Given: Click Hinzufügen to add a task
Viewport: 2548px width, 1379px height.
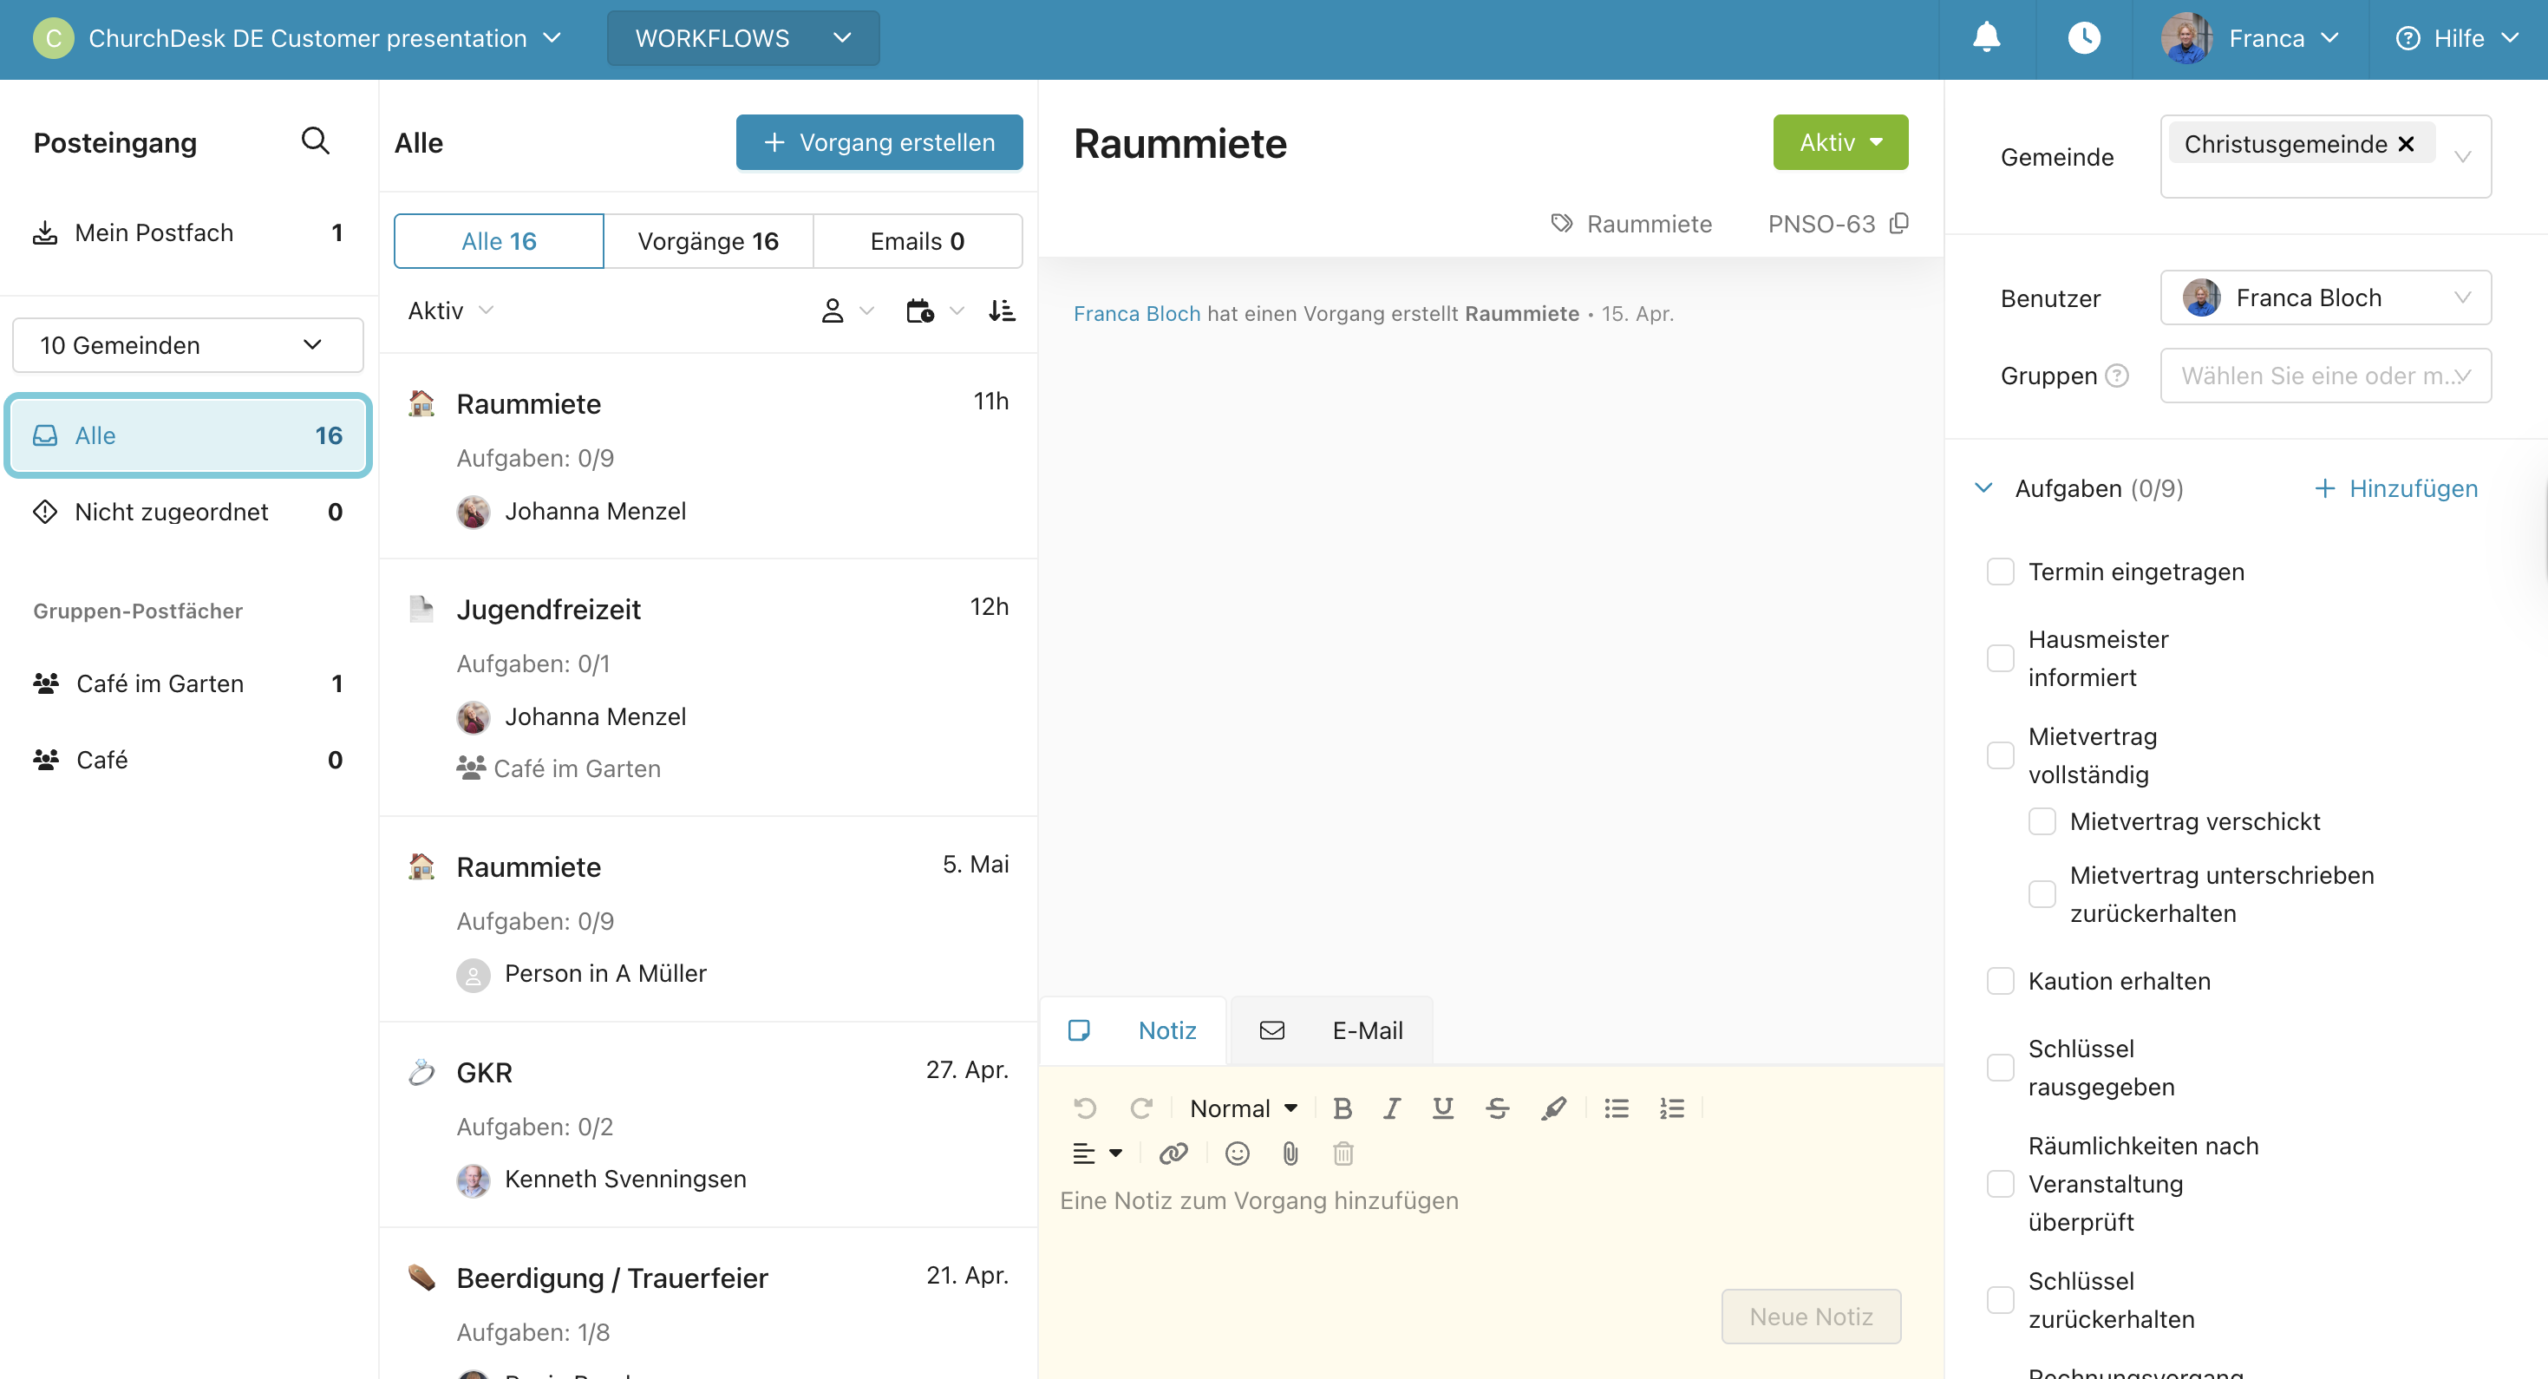Looking at the screenshot, I should pos(2396,487).
